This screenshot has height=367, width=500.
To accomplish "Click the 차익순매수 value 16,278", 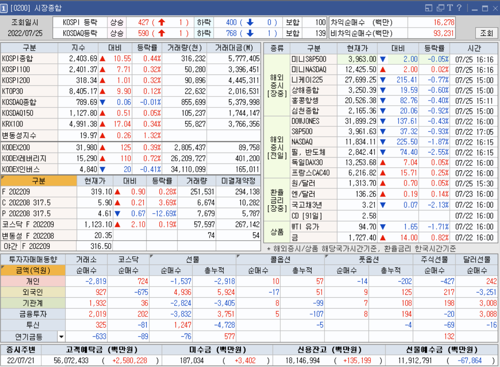I will point(443,23).
